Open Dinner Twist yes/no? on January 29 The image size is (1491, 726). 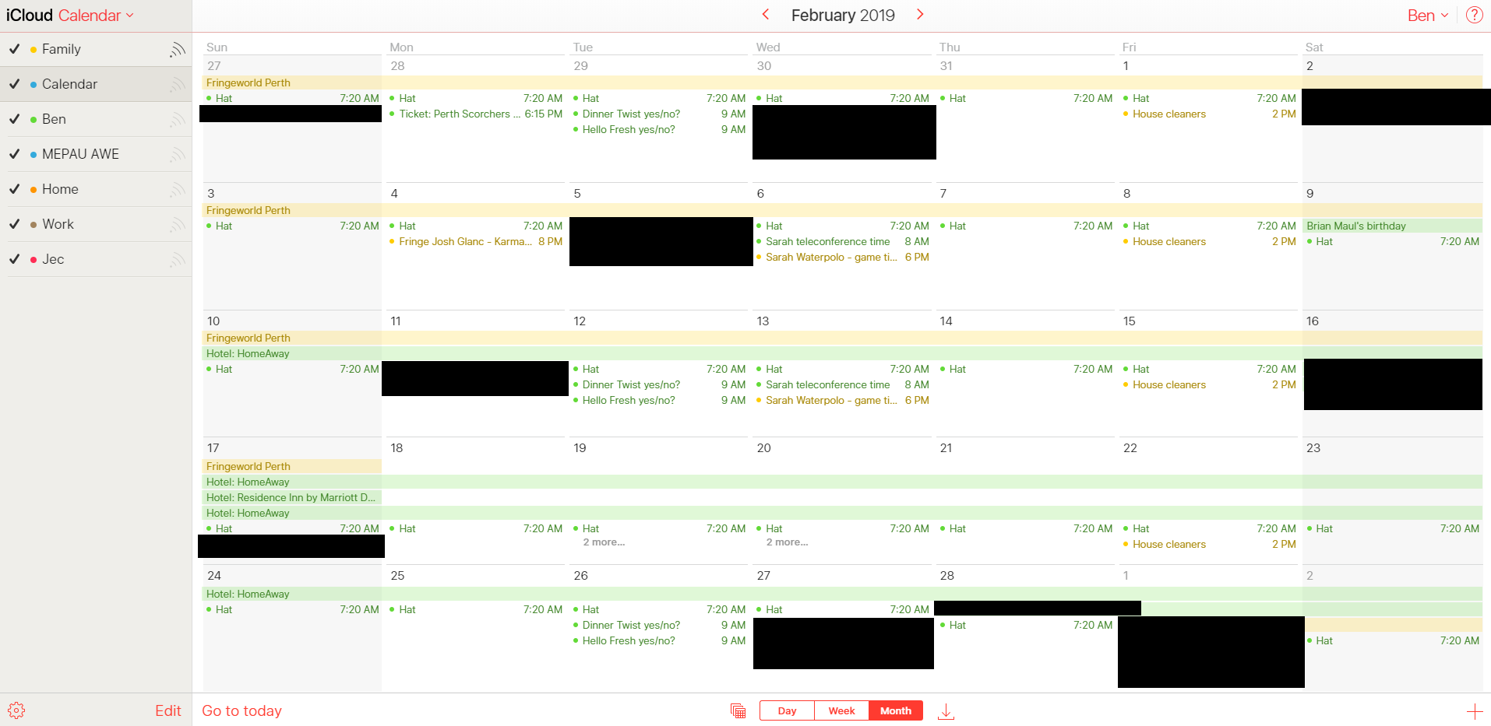point(659,114)
